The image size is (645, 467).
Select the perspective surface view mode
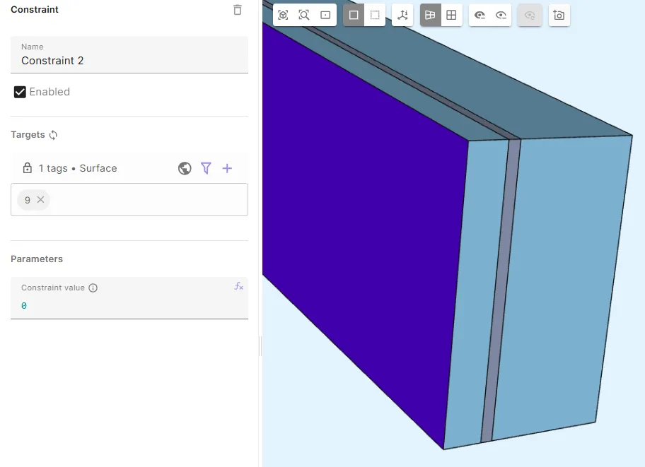[x=430, y=15]
